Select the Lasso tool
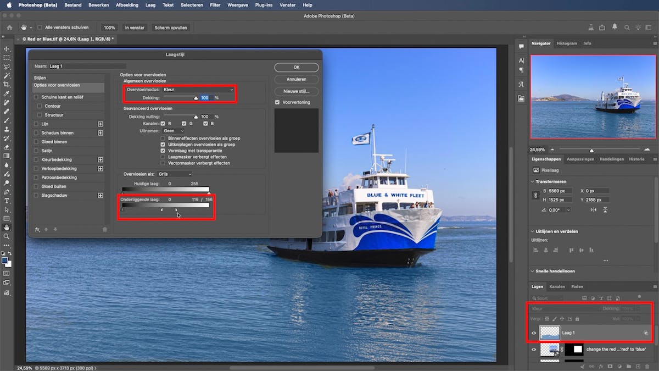659x371 pixels. [x=7, y=67]
